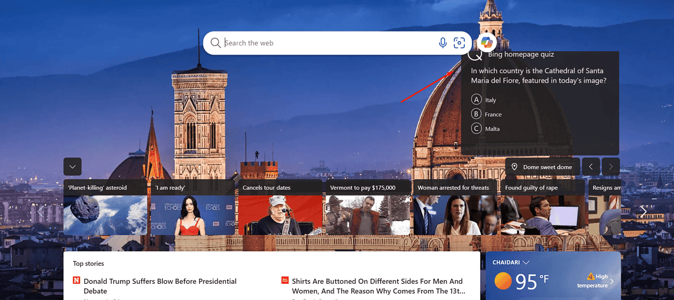Viewport: 674px width, 300px height.
Task: Open 'Planet-killing' asteroid news card
Action: 105,207
